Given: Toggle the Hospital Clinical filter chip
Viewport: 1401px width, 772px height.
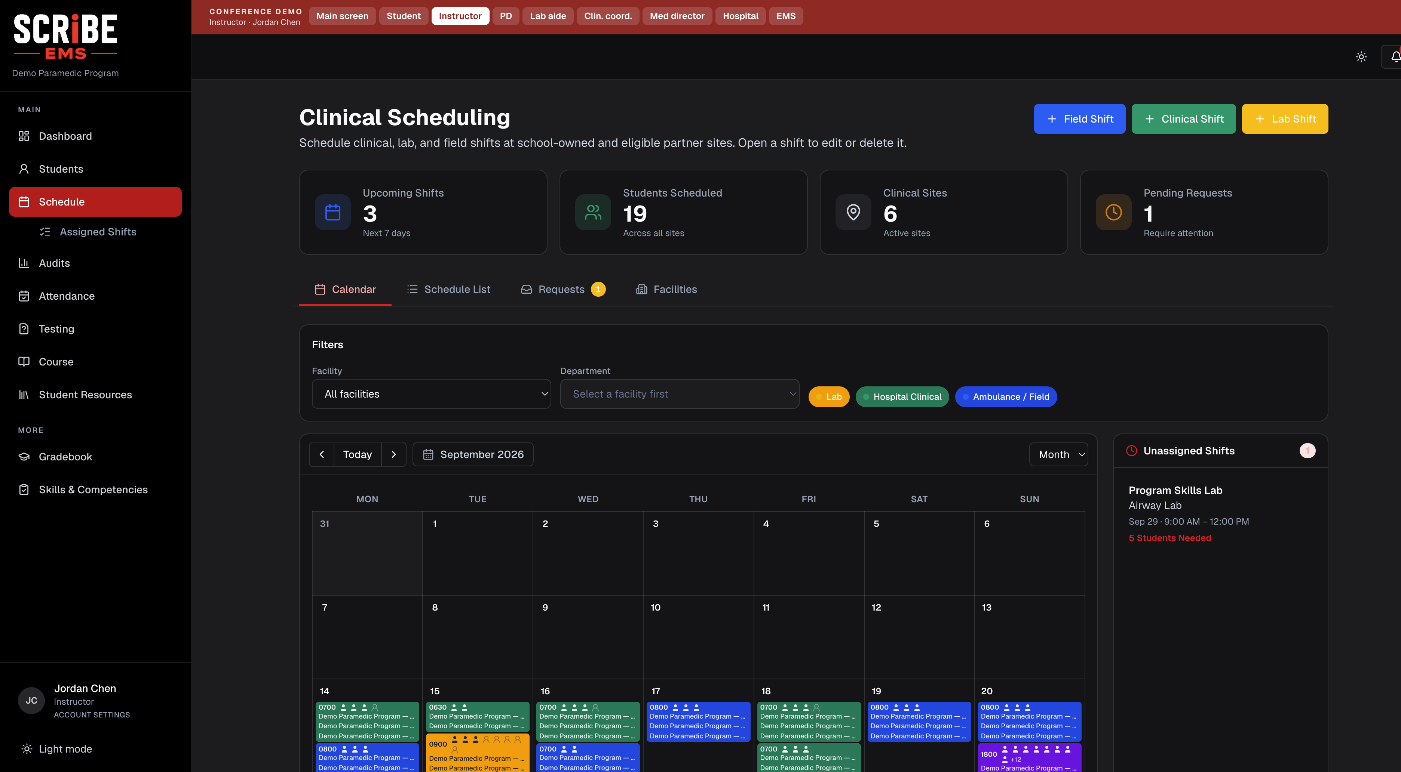Looking at the screenshot, I should 902,396.
